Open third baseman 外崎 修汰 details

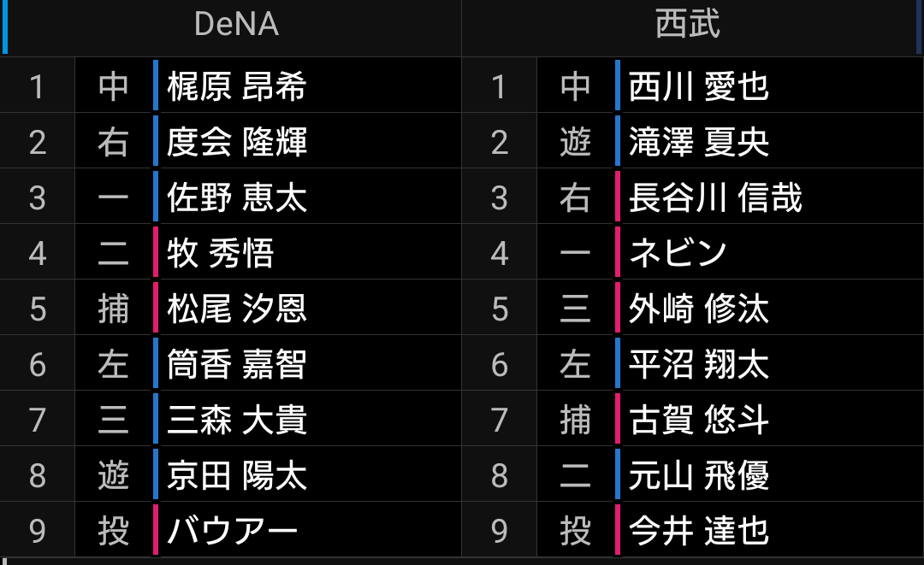[699, 309]
